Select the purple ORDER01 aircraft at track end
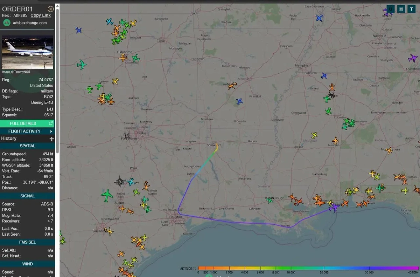 (x=334, y=208)
